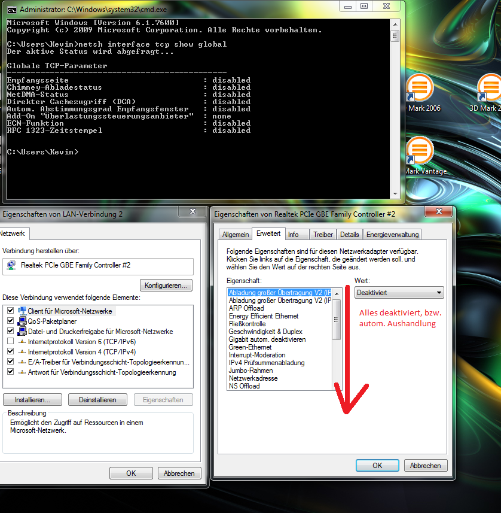Click the TCP/IPv4 protocol icon
Screen dimensions: 501x513
click(22, 352)
